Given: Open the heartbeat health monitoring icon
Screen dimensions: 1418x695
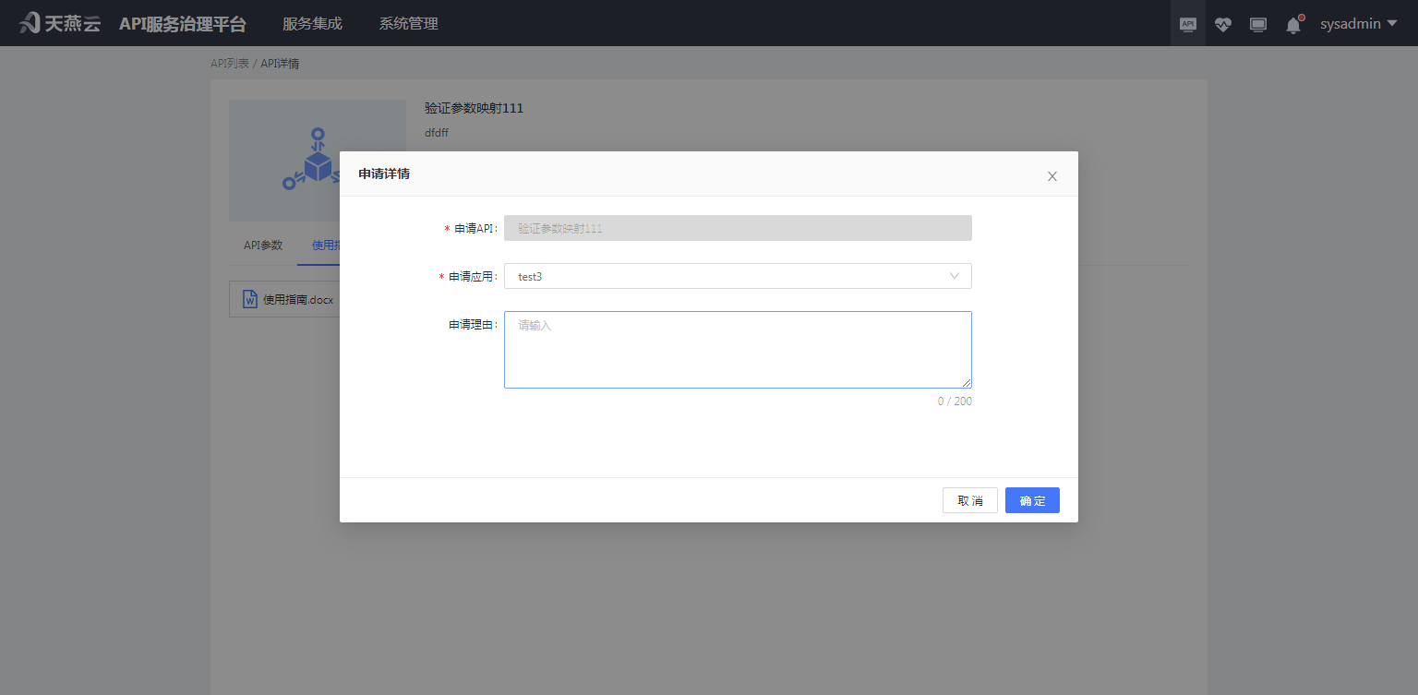Looking at the screenshot, I should point(1223,25).
